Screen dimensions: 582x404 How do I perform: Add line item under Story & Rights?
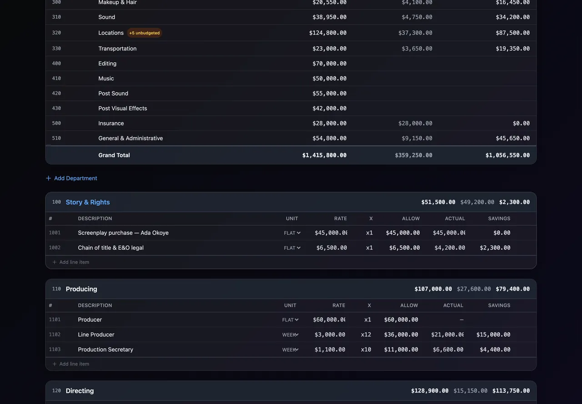click(x=70, y=262)
